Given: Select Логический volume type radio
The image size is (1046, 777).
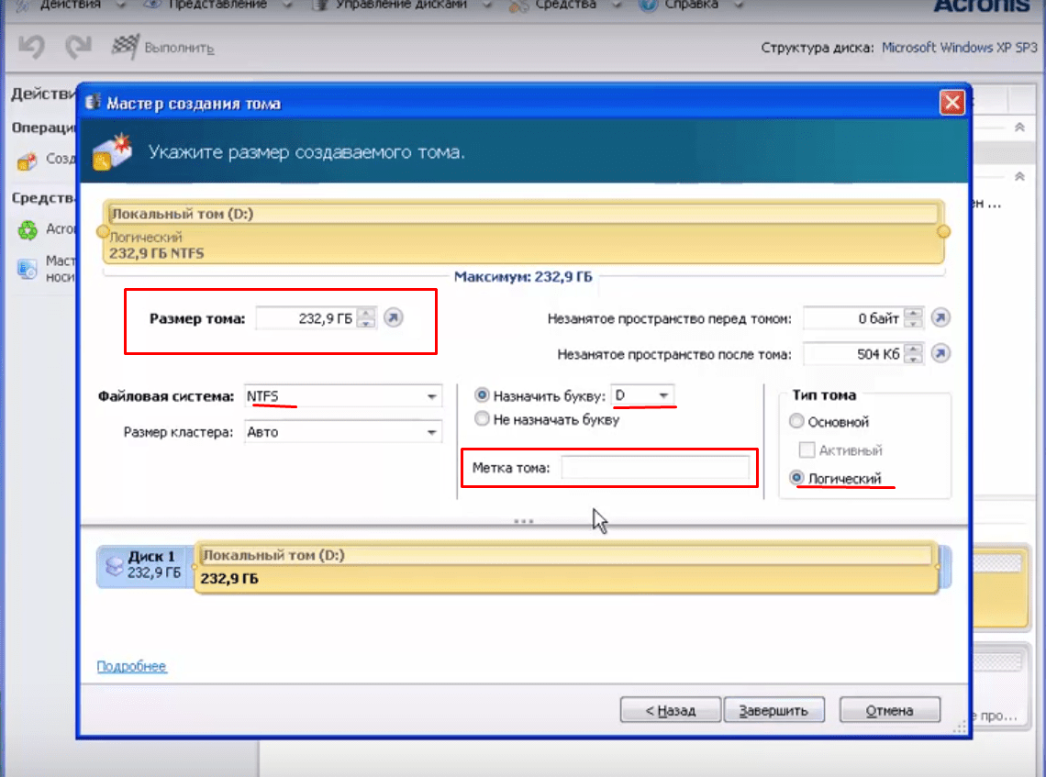Looking at the screenshot, I should (796, 478).
